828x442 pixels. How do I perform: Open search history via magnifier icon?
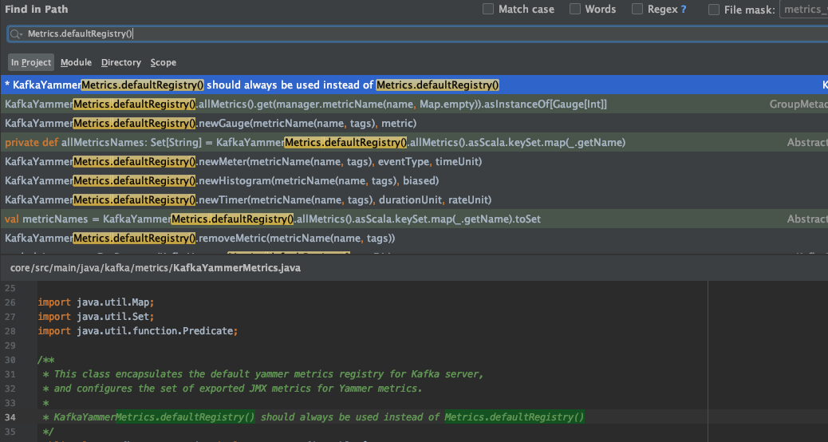click(x=18, y=34)
